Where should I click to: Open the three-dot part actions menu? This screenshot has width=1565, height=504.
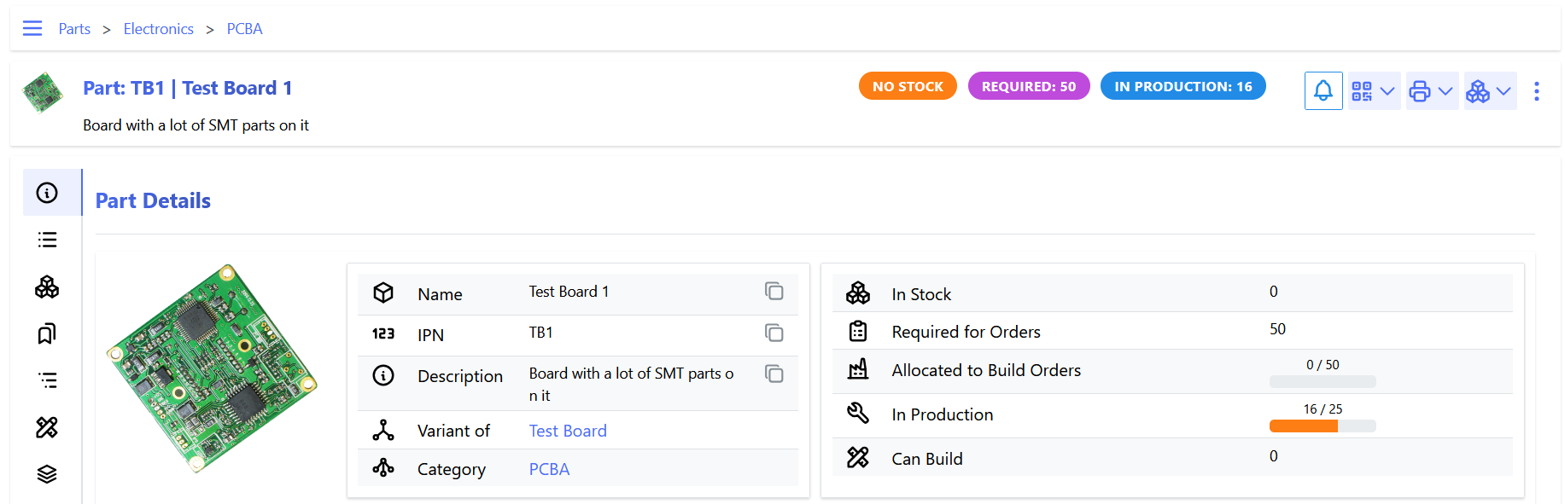click(x=1536, y=91)
